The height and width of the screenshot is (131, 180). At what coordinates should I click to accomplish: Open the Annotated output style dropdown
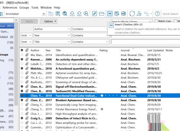coord(44,14)
